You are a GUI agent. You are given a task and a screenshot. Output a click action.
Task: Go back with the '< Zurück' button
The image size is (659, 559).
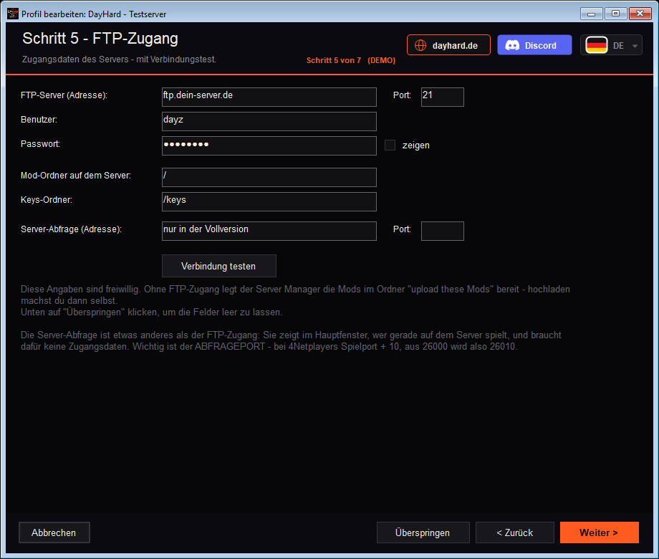515,532
